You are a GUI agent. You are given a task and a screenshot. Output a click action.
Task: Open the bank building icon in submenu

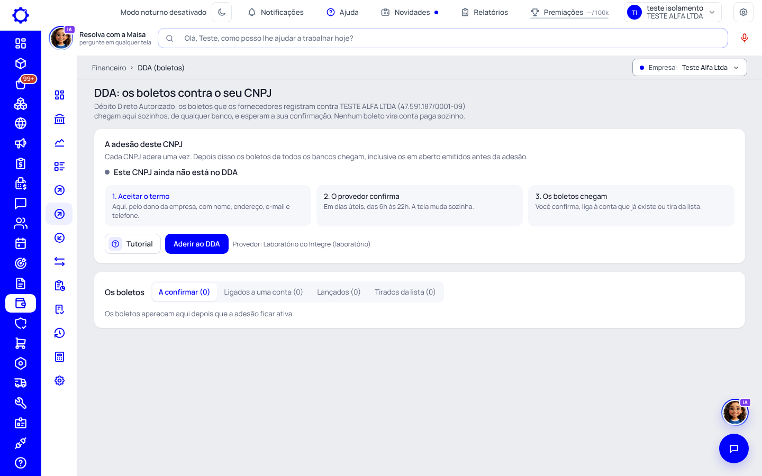tap(59, 119)
